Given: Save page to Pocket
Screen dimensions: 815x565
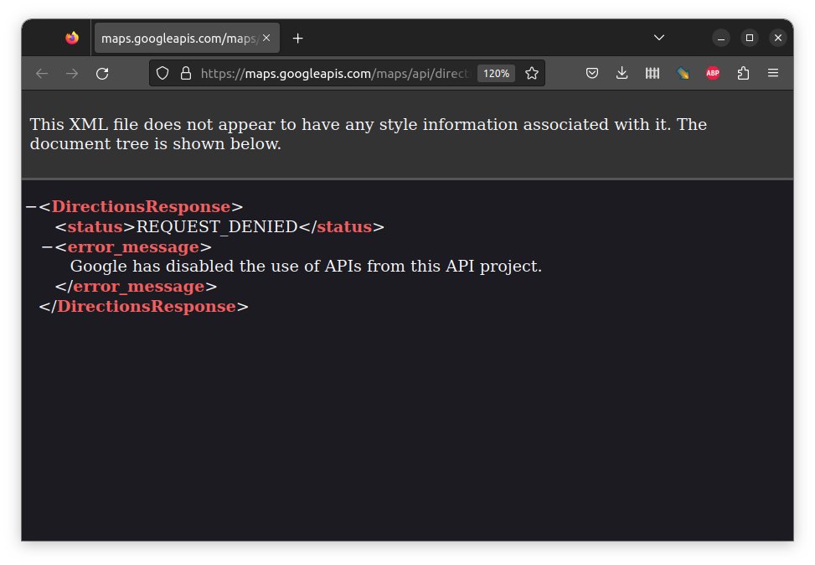Looking at the screenshot, I should tap(591, 74).
